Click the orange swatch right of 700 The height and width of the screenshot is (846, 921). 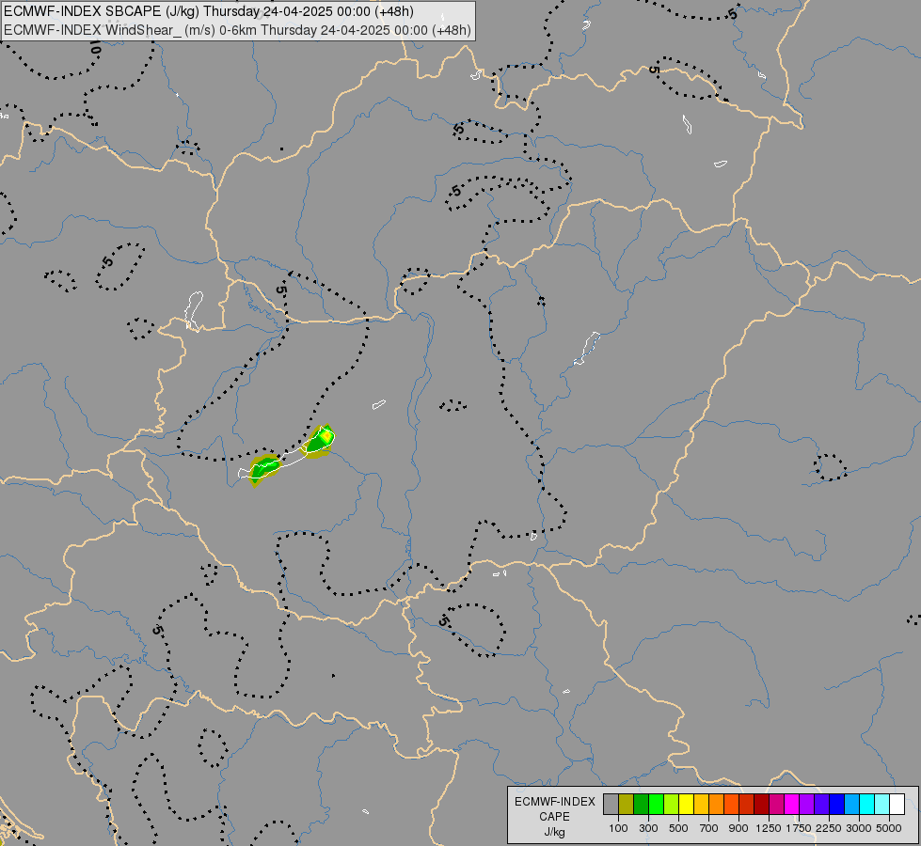(x=717, y=805)
